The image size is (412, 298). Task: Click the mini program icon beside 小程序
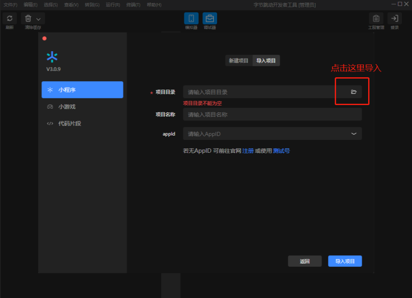[x=50, y=90]
